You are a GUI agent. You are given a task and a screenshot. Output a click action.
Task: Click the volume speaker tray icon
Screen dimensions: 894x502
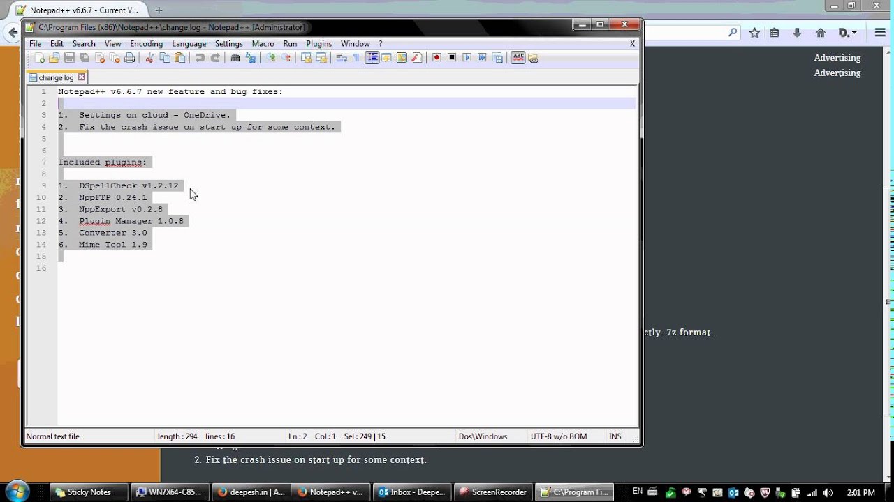828,492
